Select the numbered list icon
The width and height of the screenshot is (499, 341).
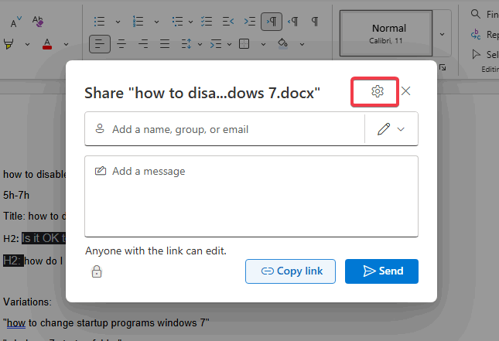coord(138,22)
